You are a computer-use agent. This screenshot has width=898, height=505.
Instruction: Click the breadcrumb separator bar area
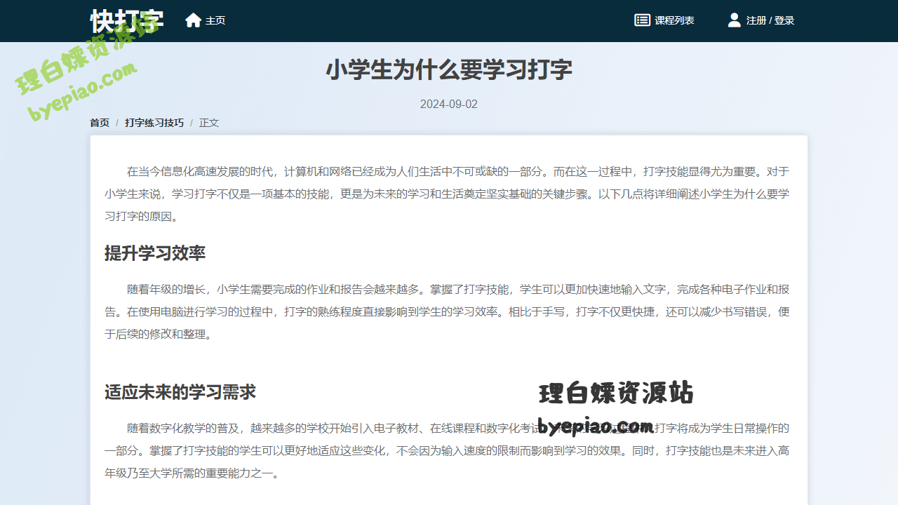116,122
